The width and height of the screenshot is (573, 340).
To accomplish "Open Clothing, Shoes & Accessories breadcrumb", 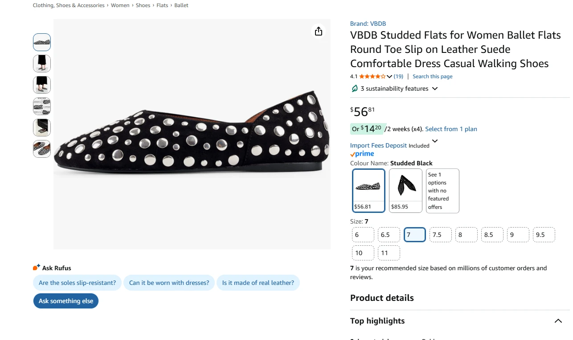I will 69,5.
